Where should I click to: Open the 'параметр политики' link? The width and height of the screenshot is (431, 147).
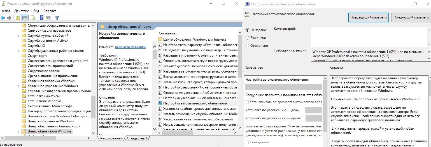[x=130, y=47]
